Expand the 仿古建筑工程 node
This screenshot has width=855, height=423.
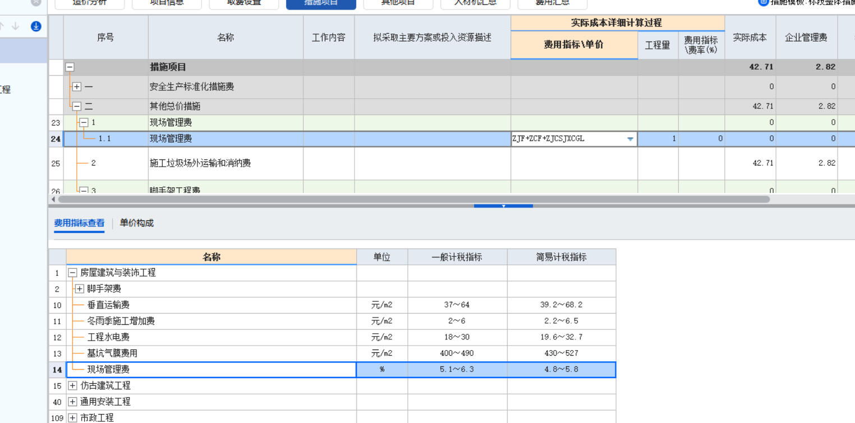[71, 385]
